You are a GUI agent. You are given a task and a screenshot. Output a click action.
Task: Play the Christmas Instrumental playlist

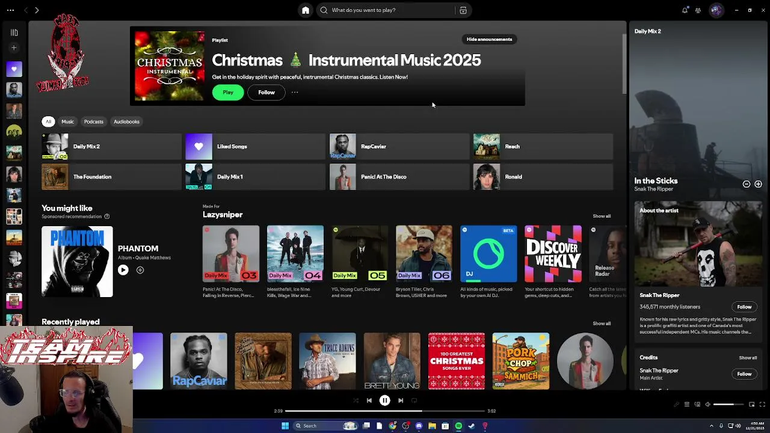click(228, 93)
